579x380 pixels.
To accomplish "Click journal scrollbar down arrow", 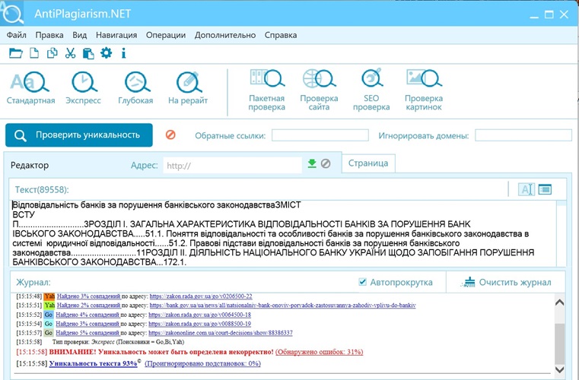I will 560,369.
